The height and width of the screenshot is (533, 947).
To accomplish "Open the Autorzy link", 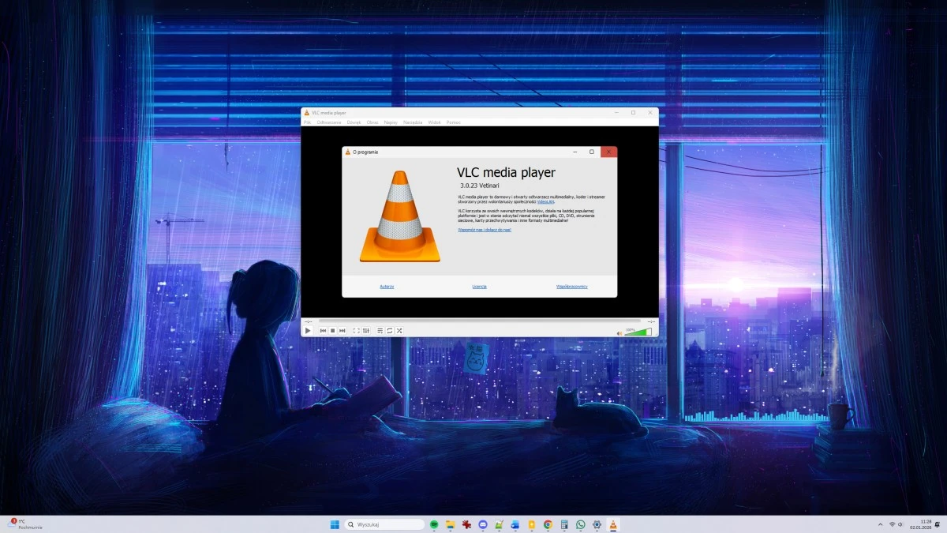I will point(386,286).
